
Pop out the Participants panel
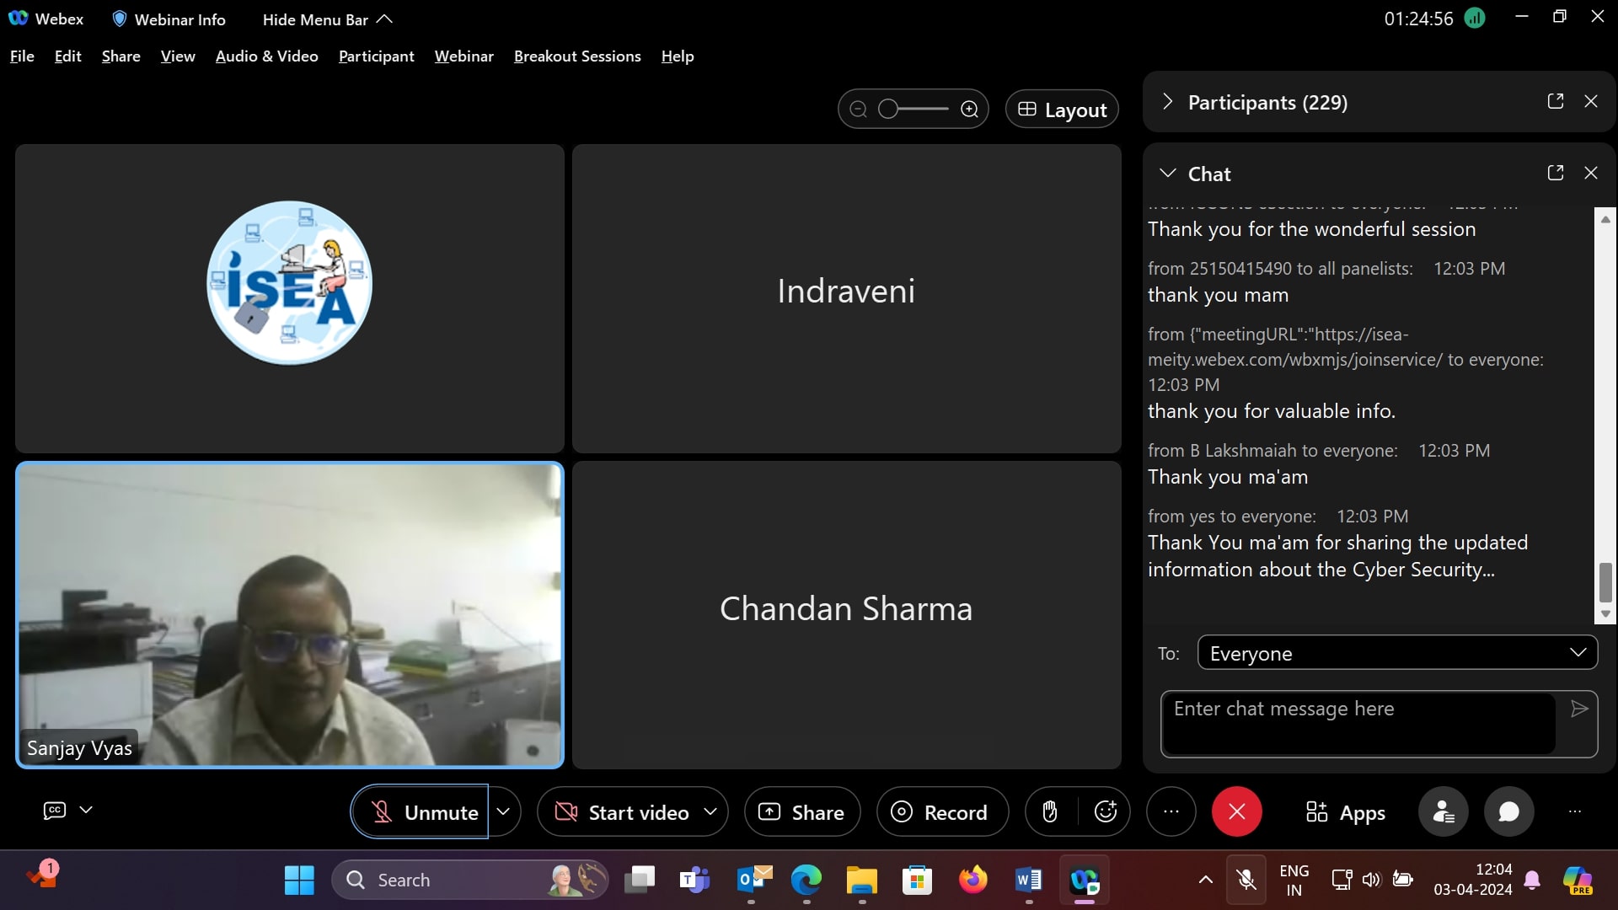(x=1556, y=101)
